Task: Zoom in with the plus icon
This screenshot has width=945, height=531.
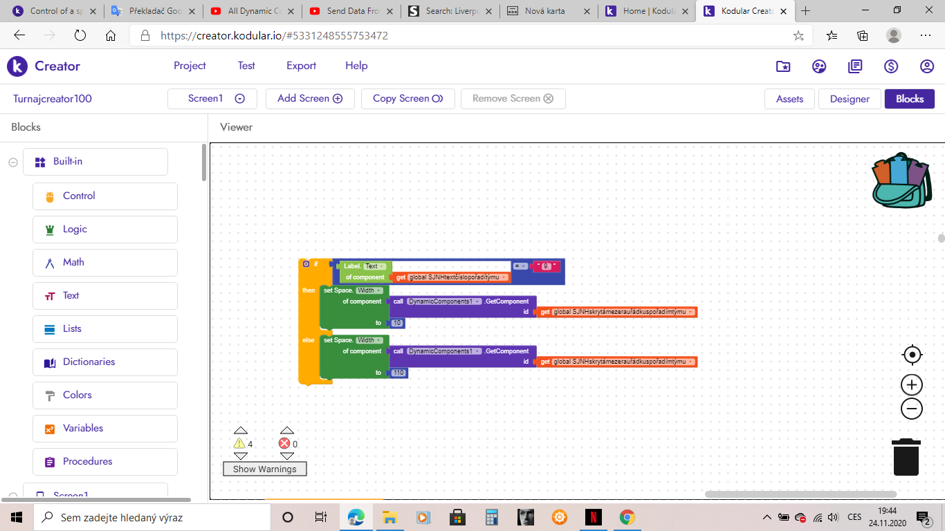Action: tap(912, 385)
